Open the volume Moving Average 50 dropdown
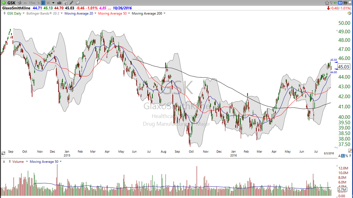353x198 pixels. (x=61, y=161)
